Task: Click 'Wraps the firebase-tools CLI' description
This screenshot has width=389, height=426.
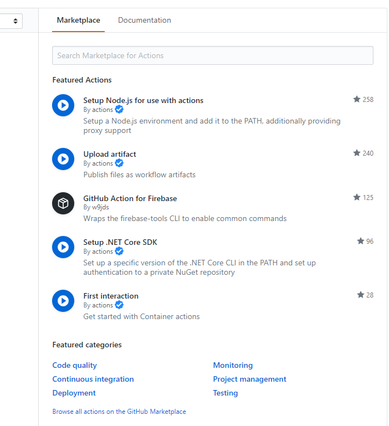Action: (x=185, y=218)
